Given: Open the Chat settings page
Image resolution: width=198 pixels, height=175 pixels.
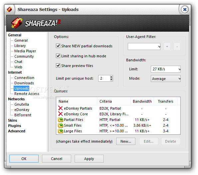Looking at the screenshot, I should coord(18,62).
